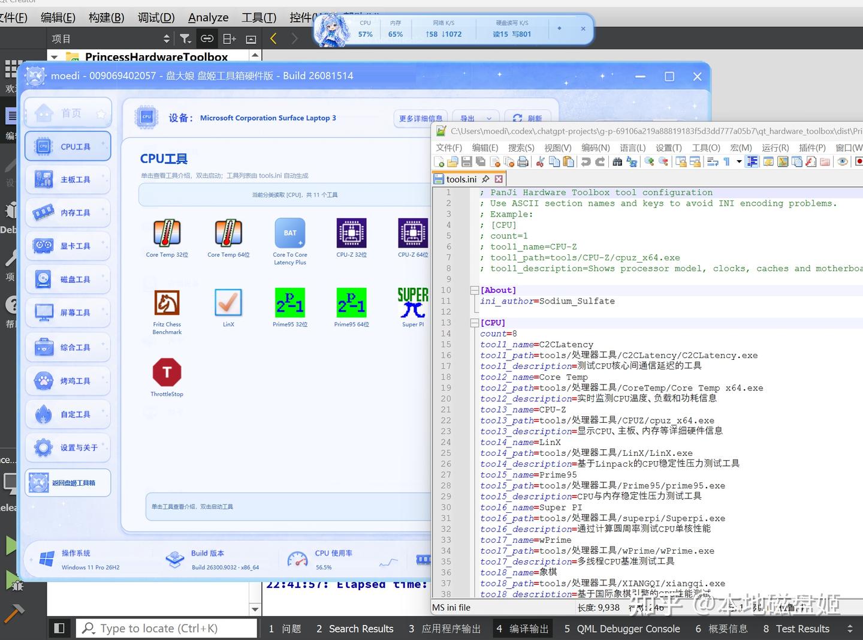Screen dimensions: 863x640
Task: Click the New file icon in Notepad++
Action: coord(439,161)
